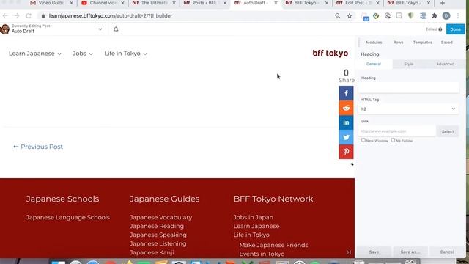Open Japanese Vocabulary footer link
This screenshot has height=264, width=469.
click(161, 217)
